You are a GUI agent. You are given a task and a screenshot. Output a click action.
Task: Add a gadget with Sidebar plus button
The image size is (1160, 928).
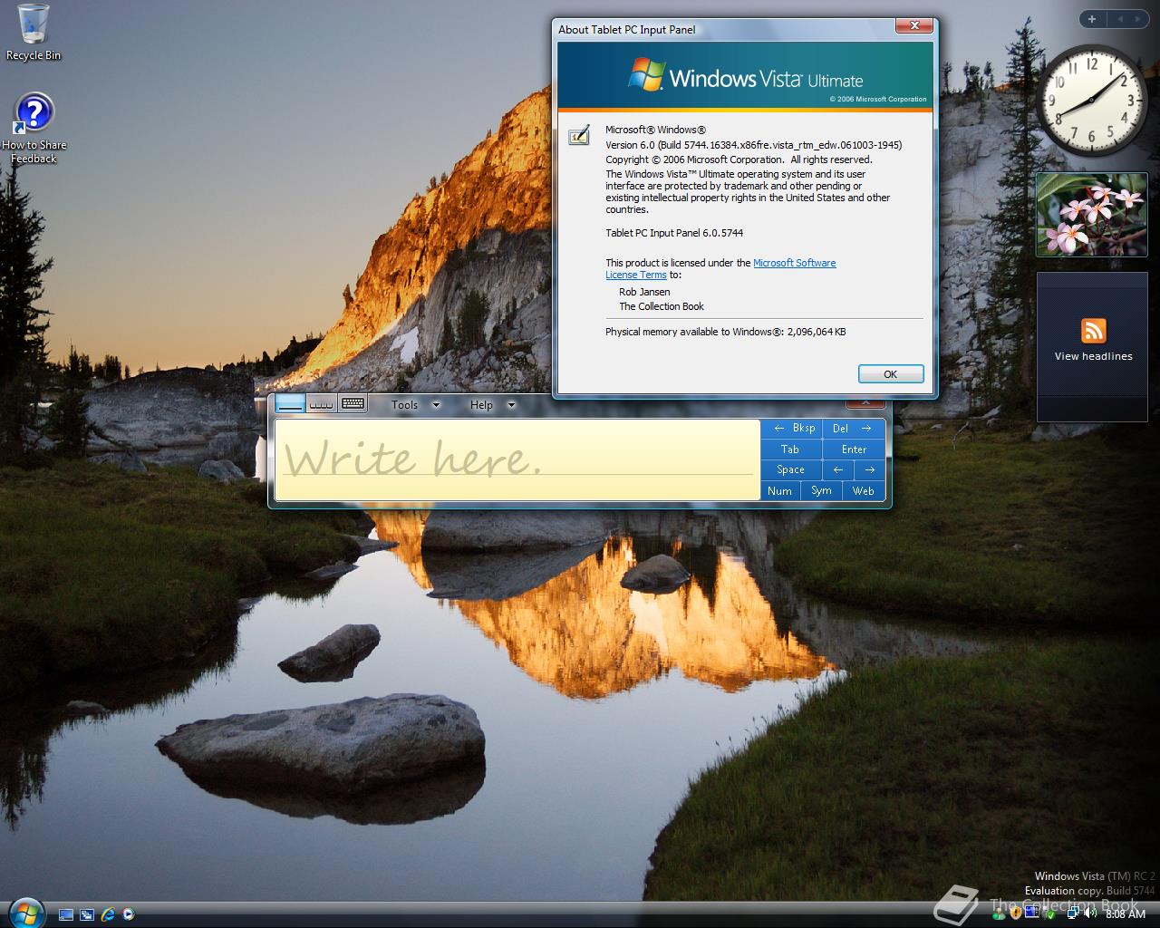click(x=1092, y=18)
